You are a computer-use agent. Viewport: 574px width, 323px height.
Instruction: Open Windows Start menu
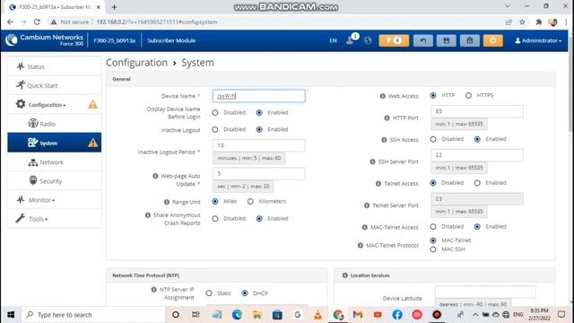pyautogui.click(x=11, y=315)
